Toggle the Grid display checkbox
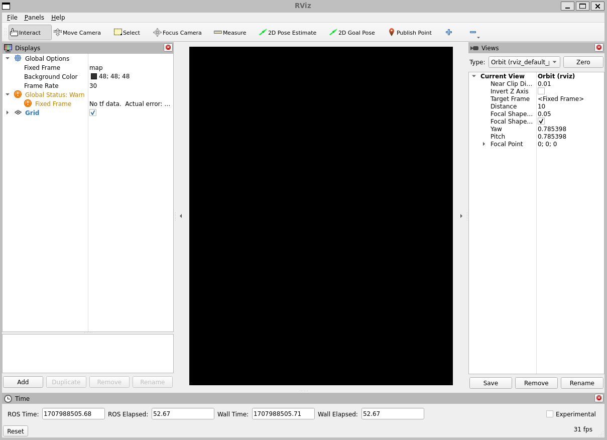 pyautogui.click(x=92, y=113)
